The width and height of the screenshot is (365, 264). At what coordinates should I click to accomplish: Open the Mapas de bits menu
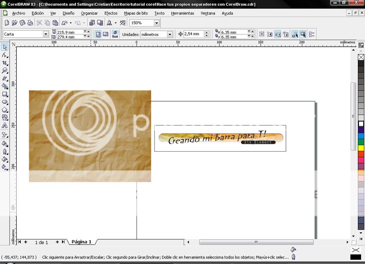136,13
